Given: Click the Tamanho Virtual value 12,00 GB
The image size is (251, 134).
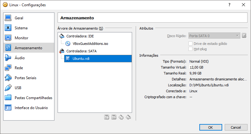Looking at the screenshot, I should pos(197,67).
